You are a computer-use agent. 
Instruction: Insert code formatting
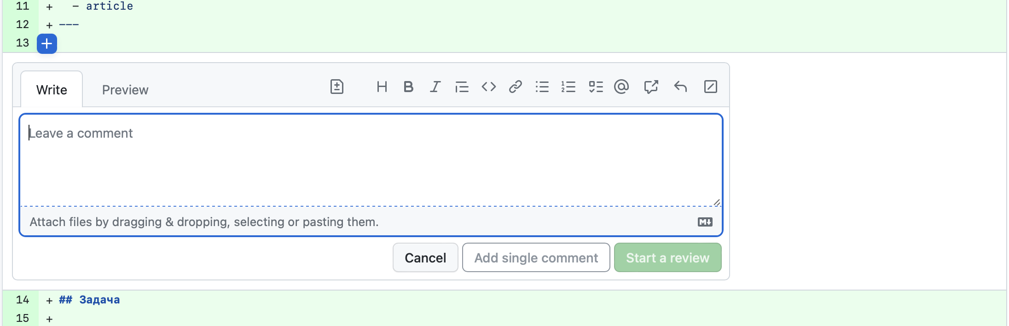point(488,87)
